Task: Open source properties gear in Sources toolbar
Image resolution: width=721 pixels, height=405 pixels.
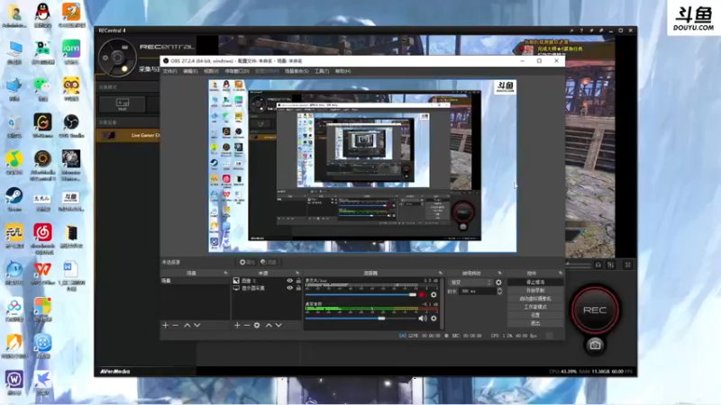Action: [257, 325]
